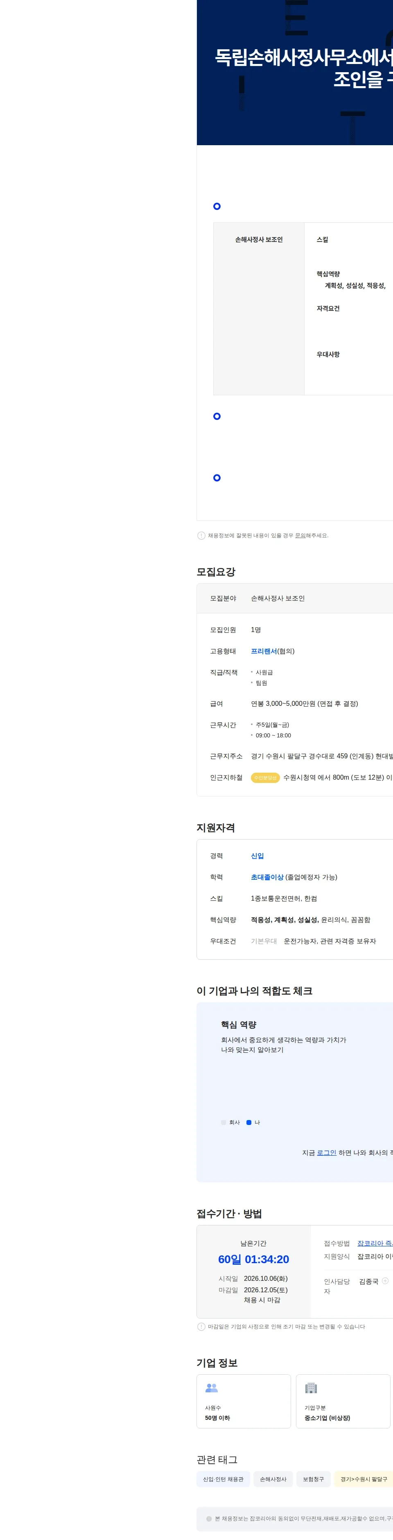Select the 손해사정사 tag
Viewport: 393px width, 1540px height.
(x=273, y=1479)
